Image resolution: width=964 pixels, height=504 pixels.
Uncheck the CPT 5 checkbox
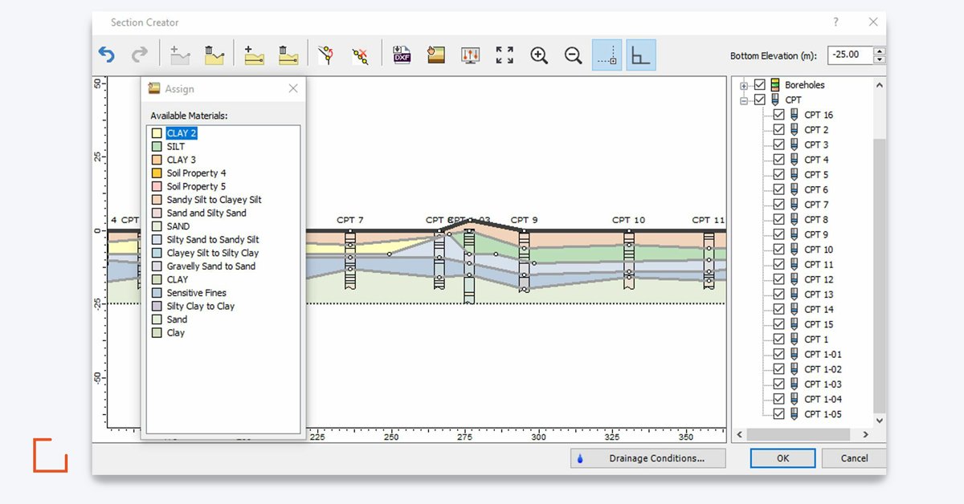778,175
